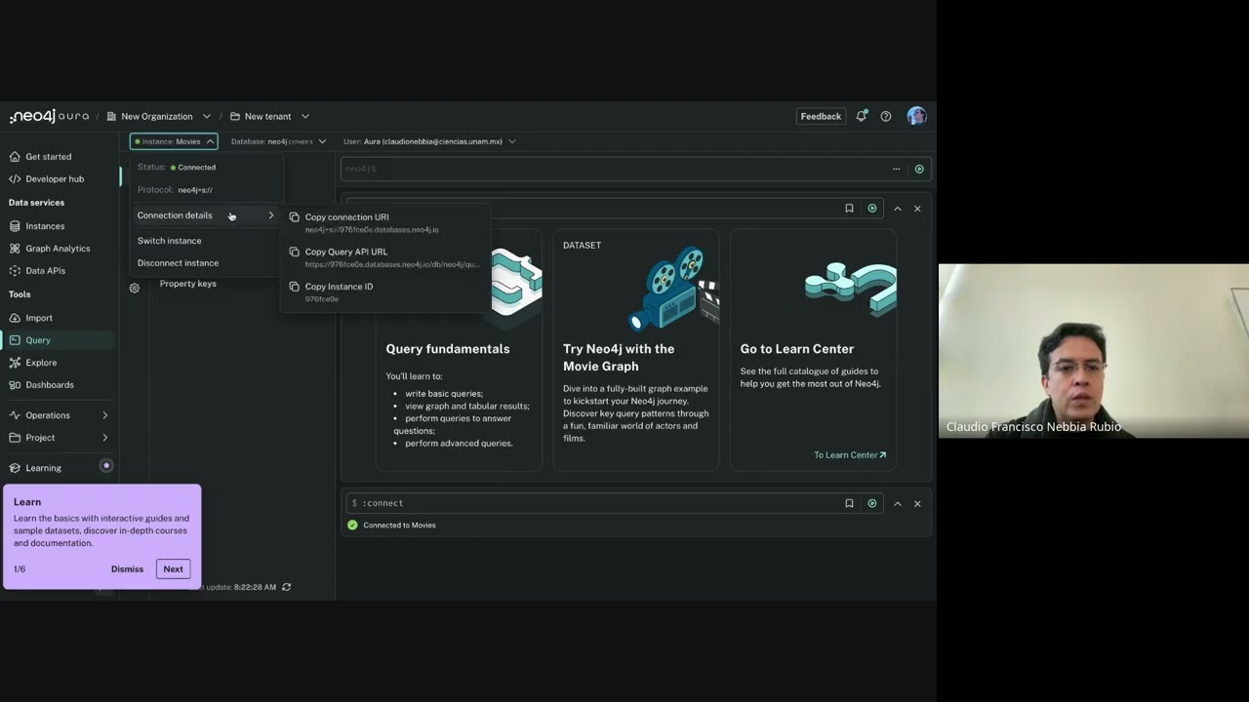Bookmark the :connect command frame
This screenshot has width=1249, height=702.
(849, 503)
